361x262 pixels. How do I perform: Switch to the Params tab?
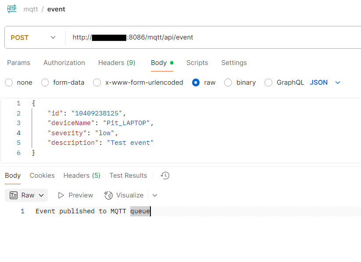(18, 63)
